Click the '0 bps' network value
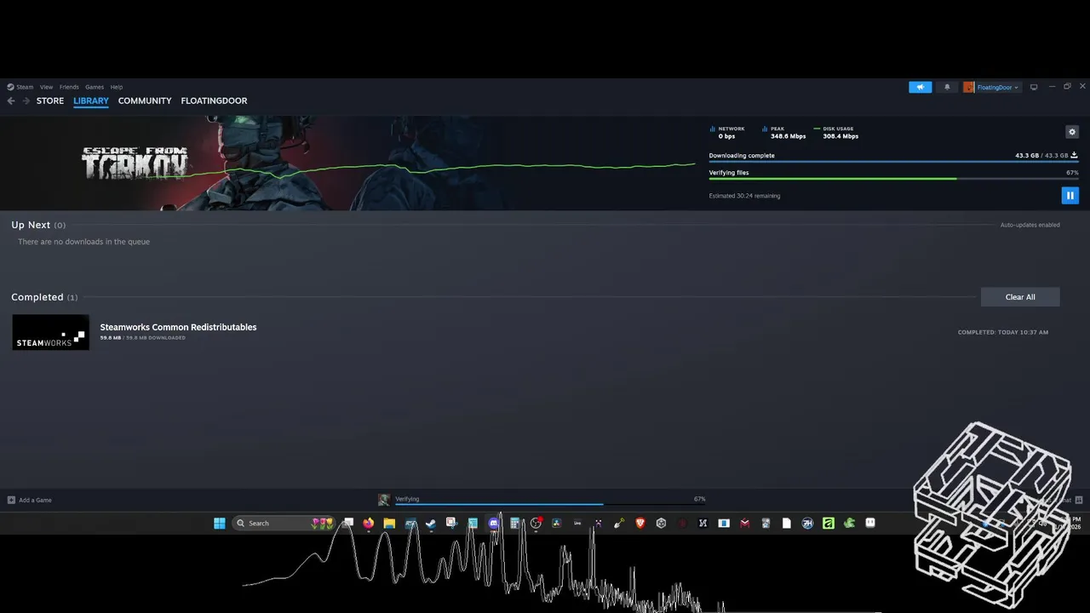The image size is (1090, 613). 726,136
